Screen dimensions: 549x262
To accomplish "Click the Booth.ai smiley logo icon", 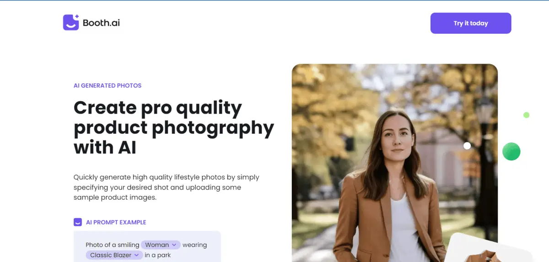I will (x=71, y=22).
